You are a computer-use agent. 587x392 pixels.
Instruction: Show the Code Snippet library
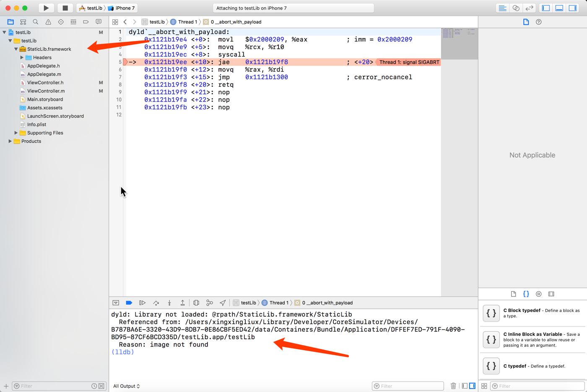click(x=526, y=294)
